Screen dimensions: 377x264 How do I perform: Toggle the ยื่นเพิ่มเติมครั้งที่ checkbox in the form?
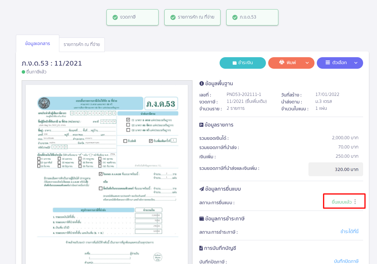(151, 141)
